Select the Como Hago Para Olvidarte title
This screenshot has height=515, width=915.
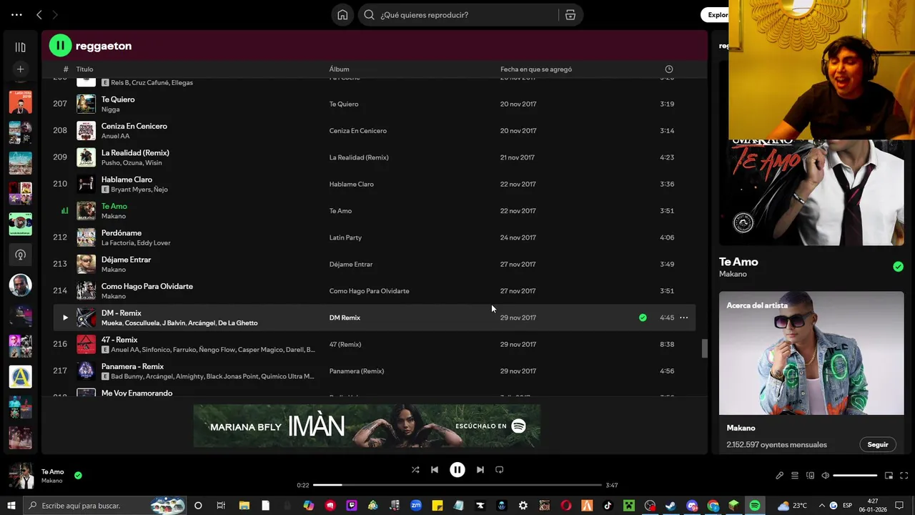click(147, 286)
